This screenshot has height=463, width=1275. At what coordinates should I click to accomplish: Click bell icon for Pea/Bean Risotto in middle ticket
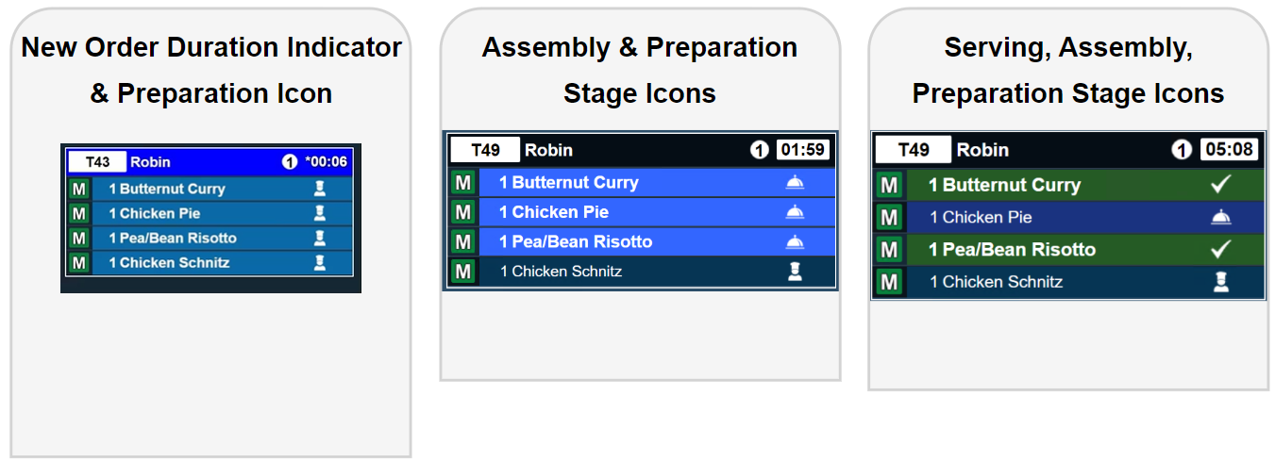[795, 241]
